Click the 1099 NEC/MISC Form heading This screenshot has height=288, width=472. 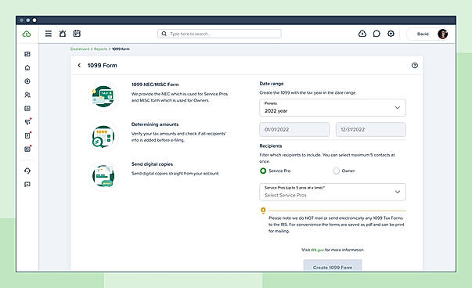tap(155, 85)
